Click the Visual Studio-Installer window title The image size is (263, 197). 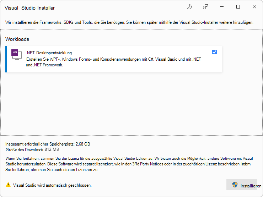(x=30, y=8)
